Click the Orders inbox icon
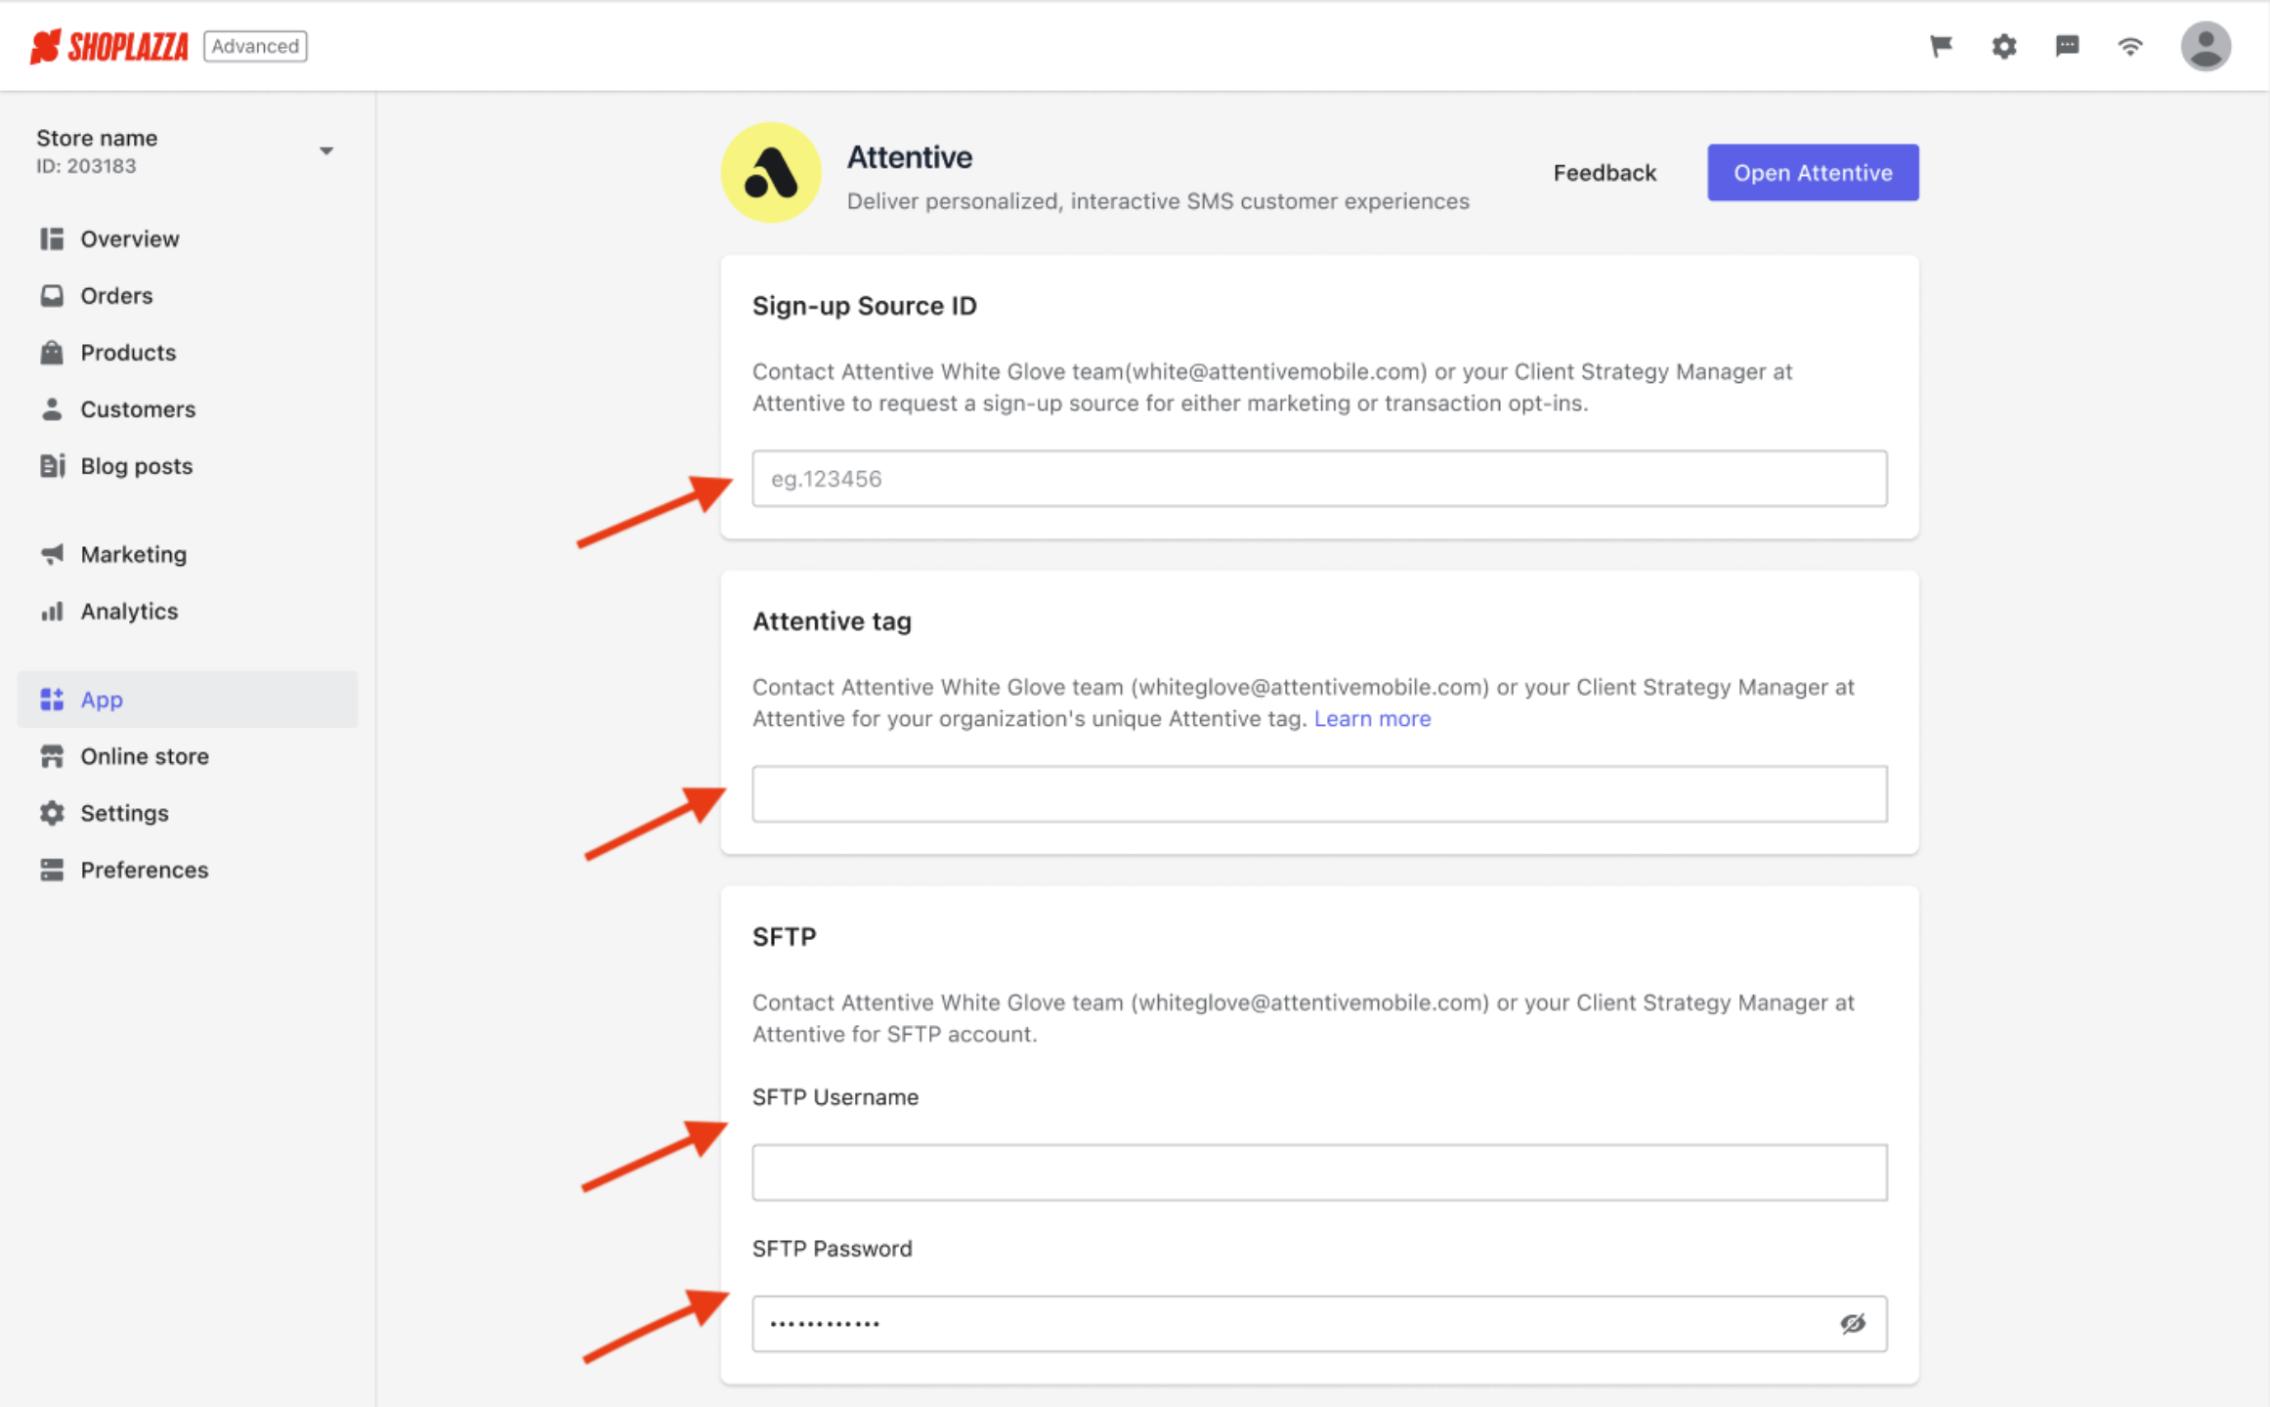Screen dimensions: 2270x1407 pyautogui.click(x=52, y=295)
